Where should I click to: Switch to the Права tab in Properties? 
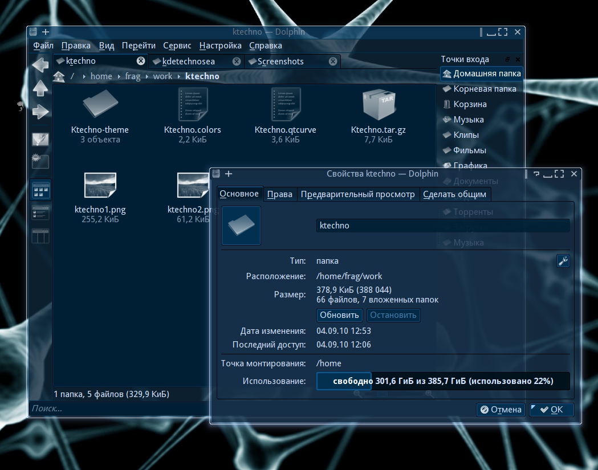279,194
